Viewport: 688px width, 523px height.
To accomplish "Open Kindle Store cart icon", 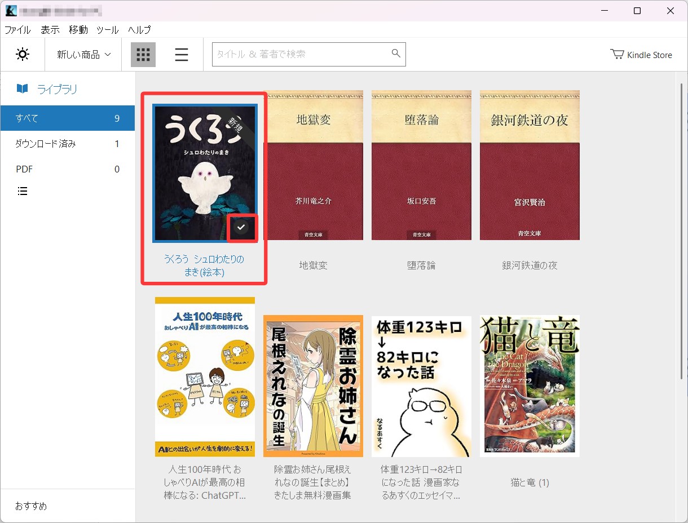I will click(x=617, y=55).
